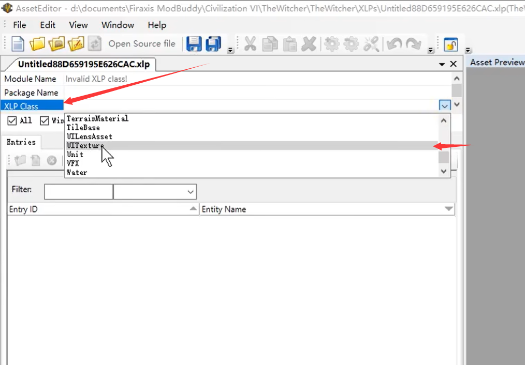The image size is (525, 365).
Task: Paste using the clipboard toolbar icon
Action: point(289,44)
